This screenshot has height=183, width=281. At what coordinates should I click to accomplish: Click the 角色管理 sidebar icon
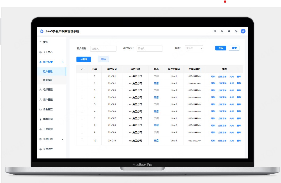[x=41, y=109]
